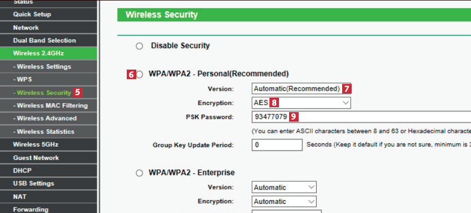The image size is (471, 213).
Task: Click the Group Key Update Period field
Action: click(277, 145)
